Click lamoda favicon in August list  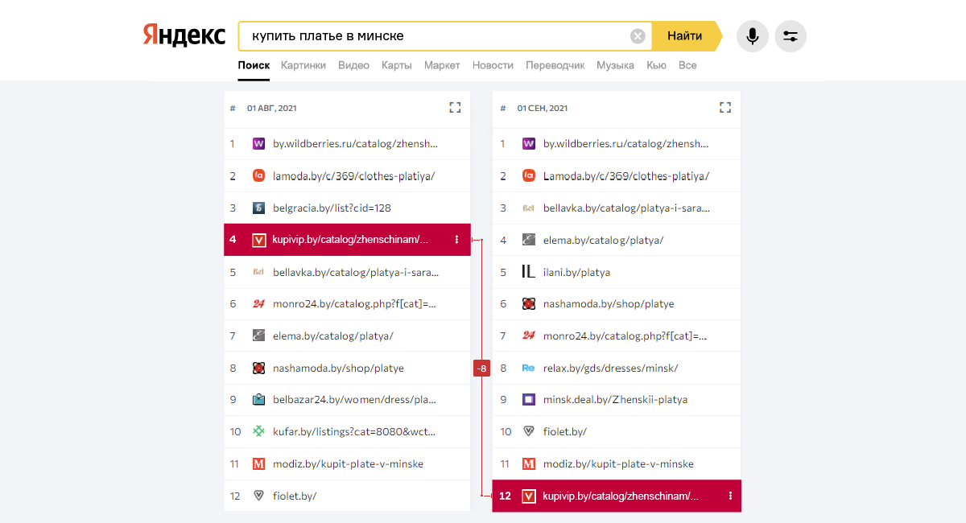click(x=258, y=176)
